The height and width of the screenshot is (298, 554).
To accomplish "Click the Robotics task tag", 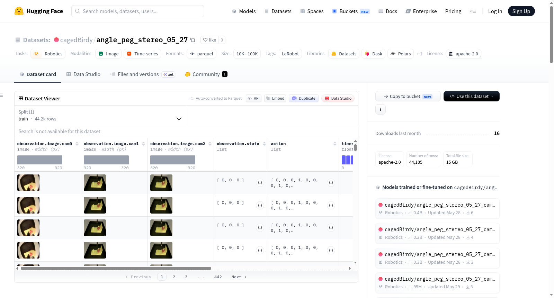I will click(x=48, y=54).
